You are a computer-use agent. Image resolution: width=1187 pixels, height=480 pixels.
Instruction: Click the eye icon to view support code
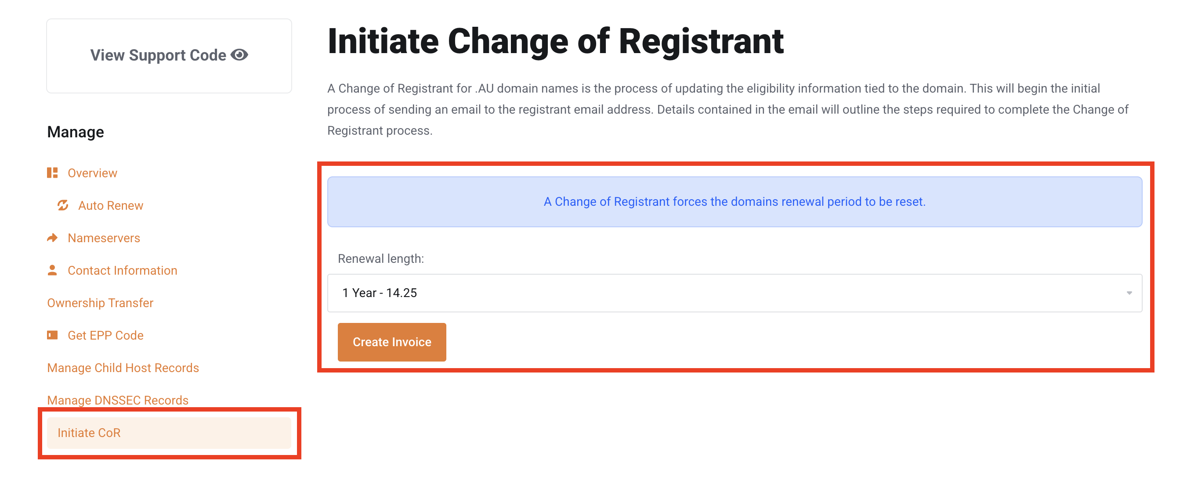tap(239, 55)
